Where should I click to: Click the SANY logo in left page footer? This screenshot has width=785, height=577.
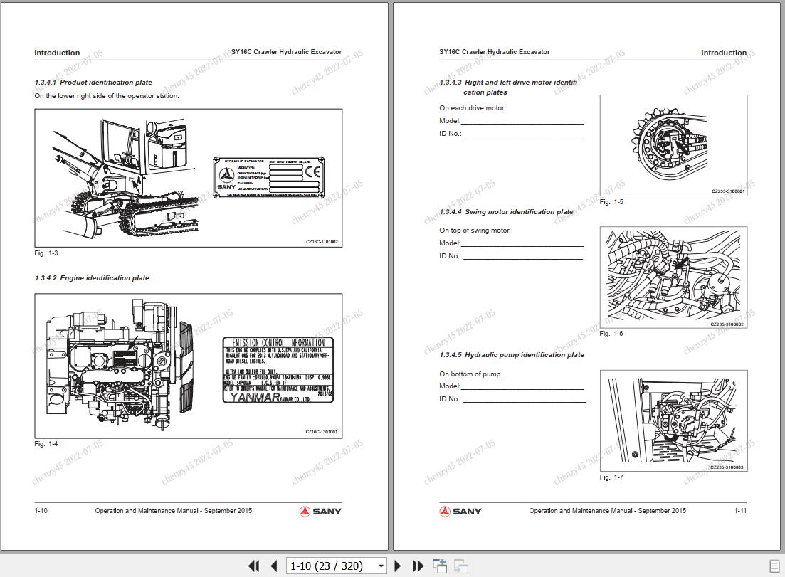coord(320,511)
